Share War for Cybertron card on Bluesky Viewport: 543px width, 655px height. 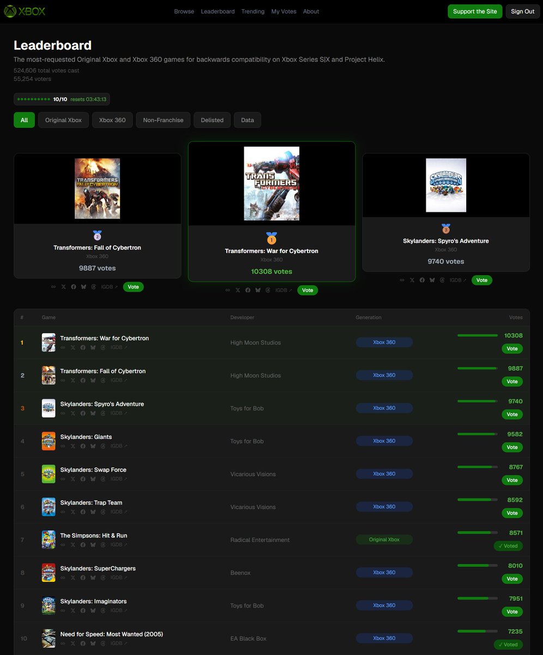click(258, 290)
